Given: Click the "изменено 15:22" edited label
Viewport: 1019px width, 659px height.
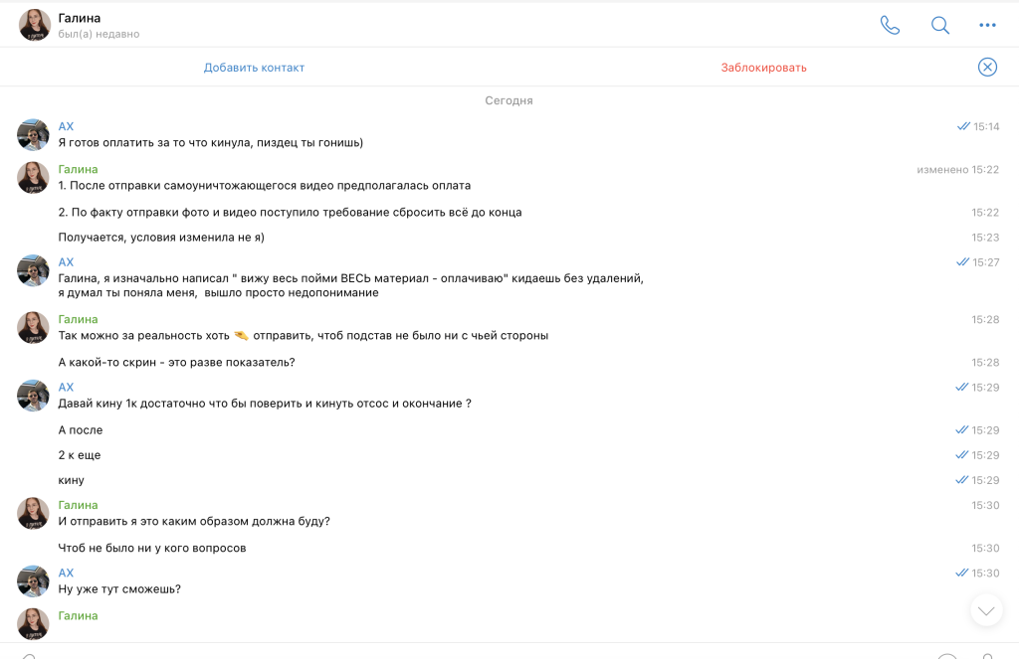Looking at the screenshot, I should click(x=957, y=170).
